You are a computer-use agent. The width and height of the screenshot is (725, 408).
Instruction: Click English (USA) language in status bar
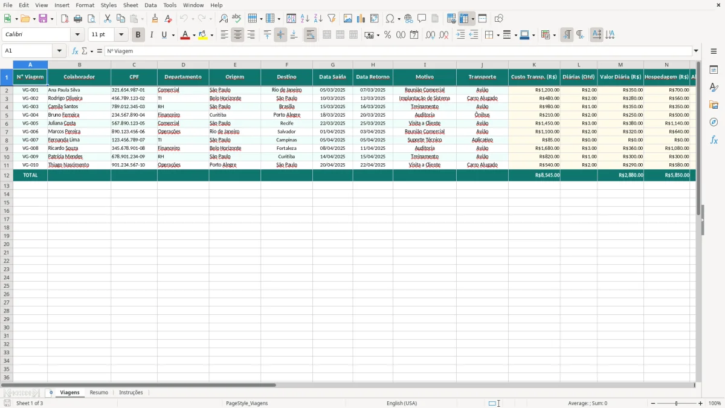coord(402,403)
